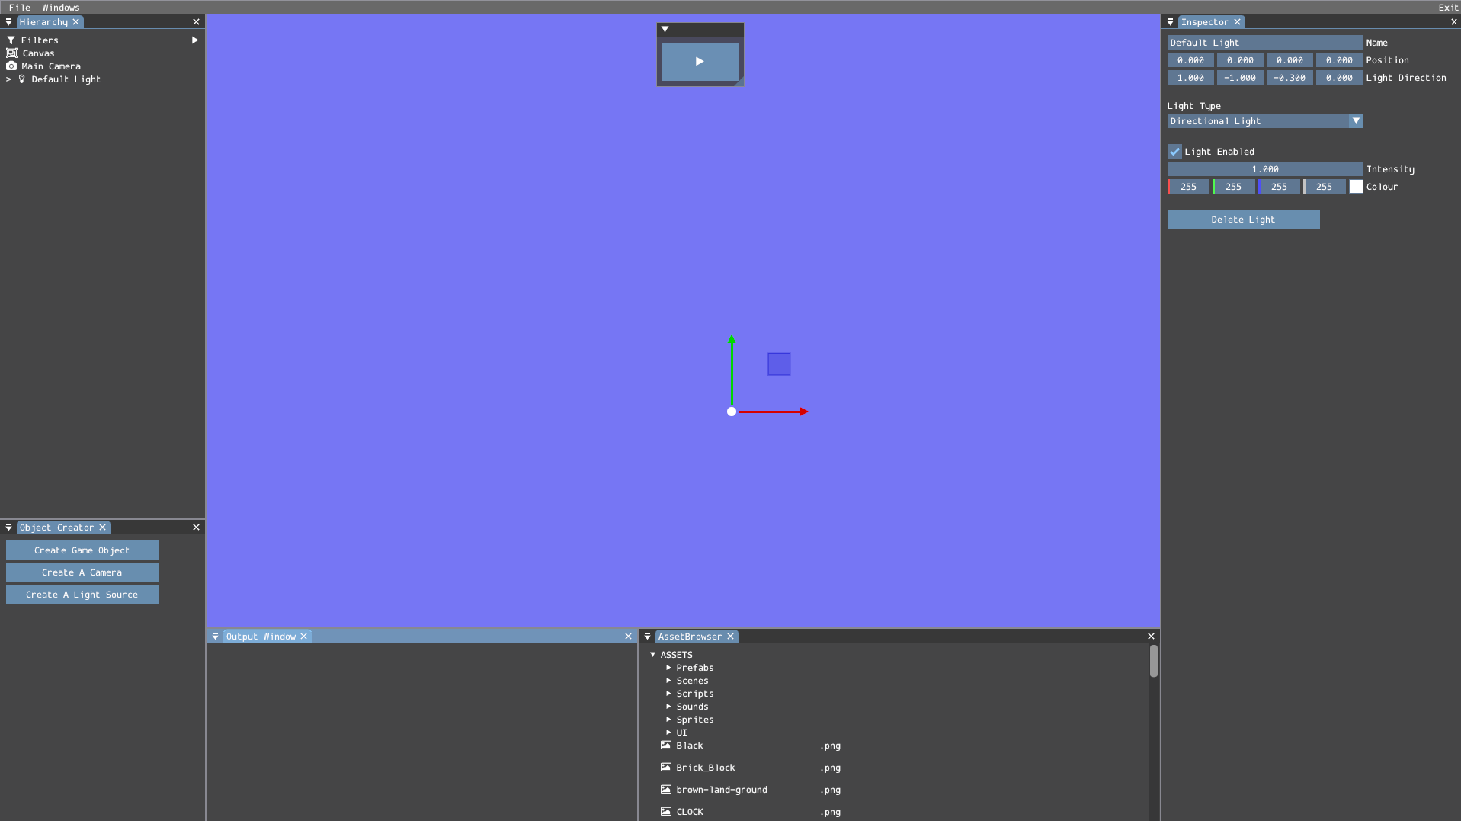Open the File menu
This screenshot has width=1461, height=821.
20,7
